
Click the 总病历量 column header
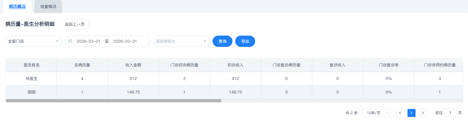pyautogui.click(x=82, y=65)
